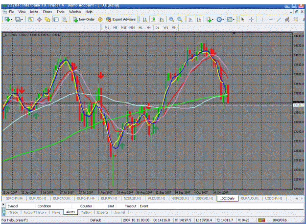The image size is (306, 224).
Task: Open the Profiles toolbar icon
Action: [18, 20]
